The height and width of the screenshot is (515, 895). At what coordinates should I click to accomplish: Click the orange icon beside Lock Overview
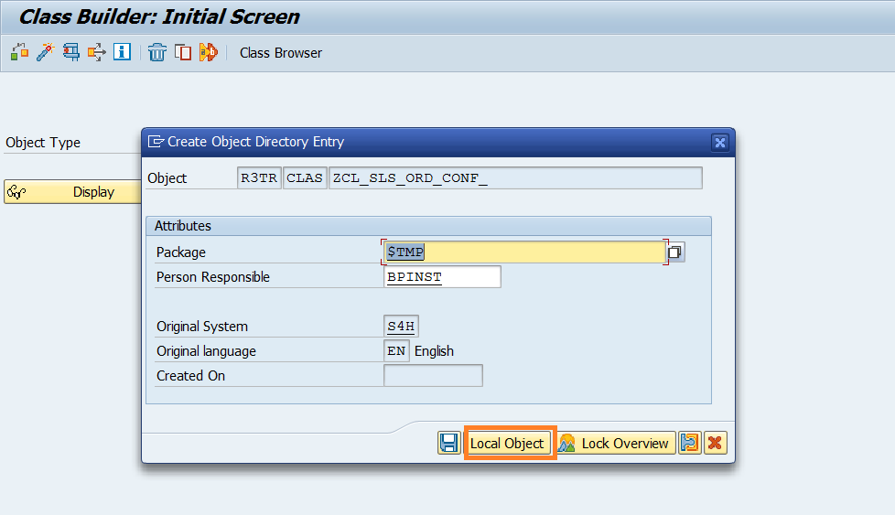point(690,443)
